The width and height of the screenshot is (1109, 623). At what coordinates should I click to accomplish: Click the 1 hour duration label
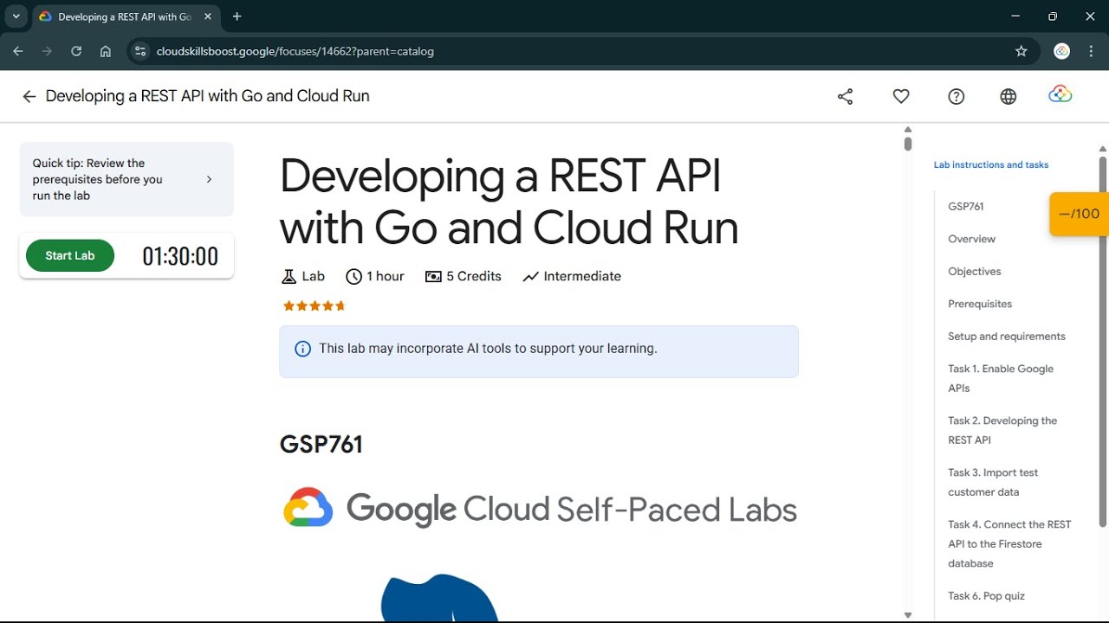tap(386, 277)
